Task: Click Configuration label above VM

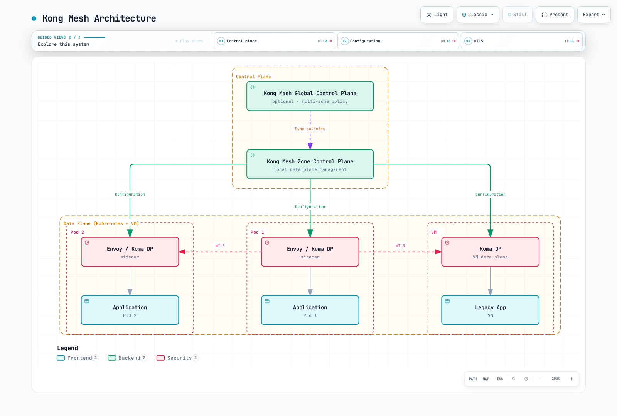Action: pos(491,195)
